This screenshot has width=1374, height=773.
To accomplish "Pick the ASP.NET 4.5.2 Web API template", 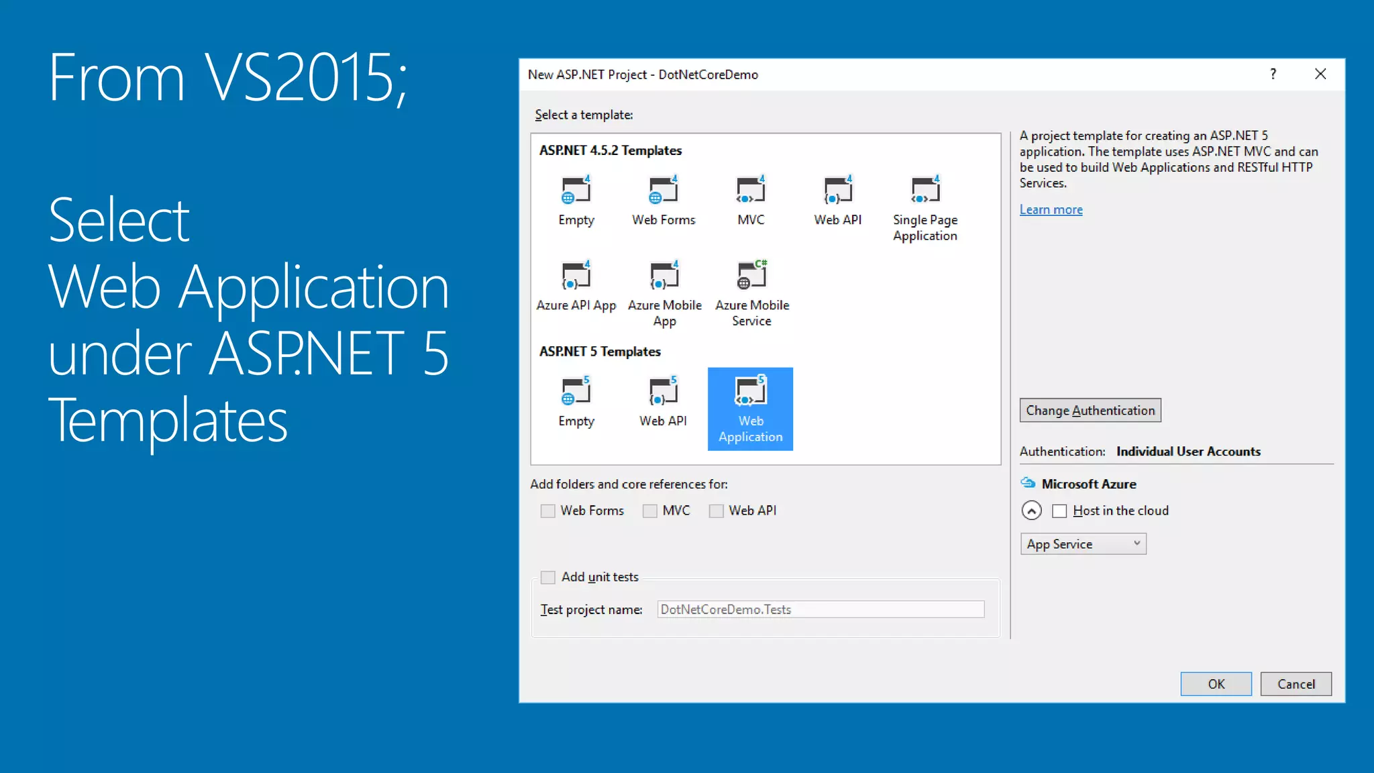I will coord(837,191).
